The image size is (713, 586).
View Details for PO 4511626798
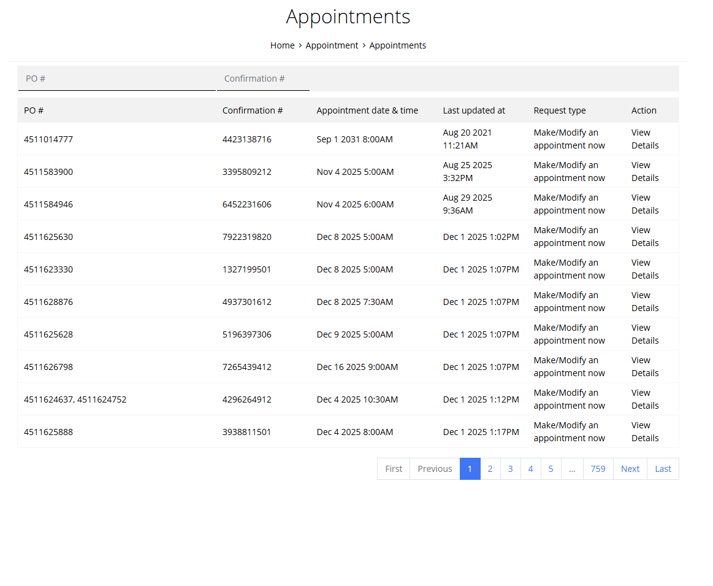(644, 367)
